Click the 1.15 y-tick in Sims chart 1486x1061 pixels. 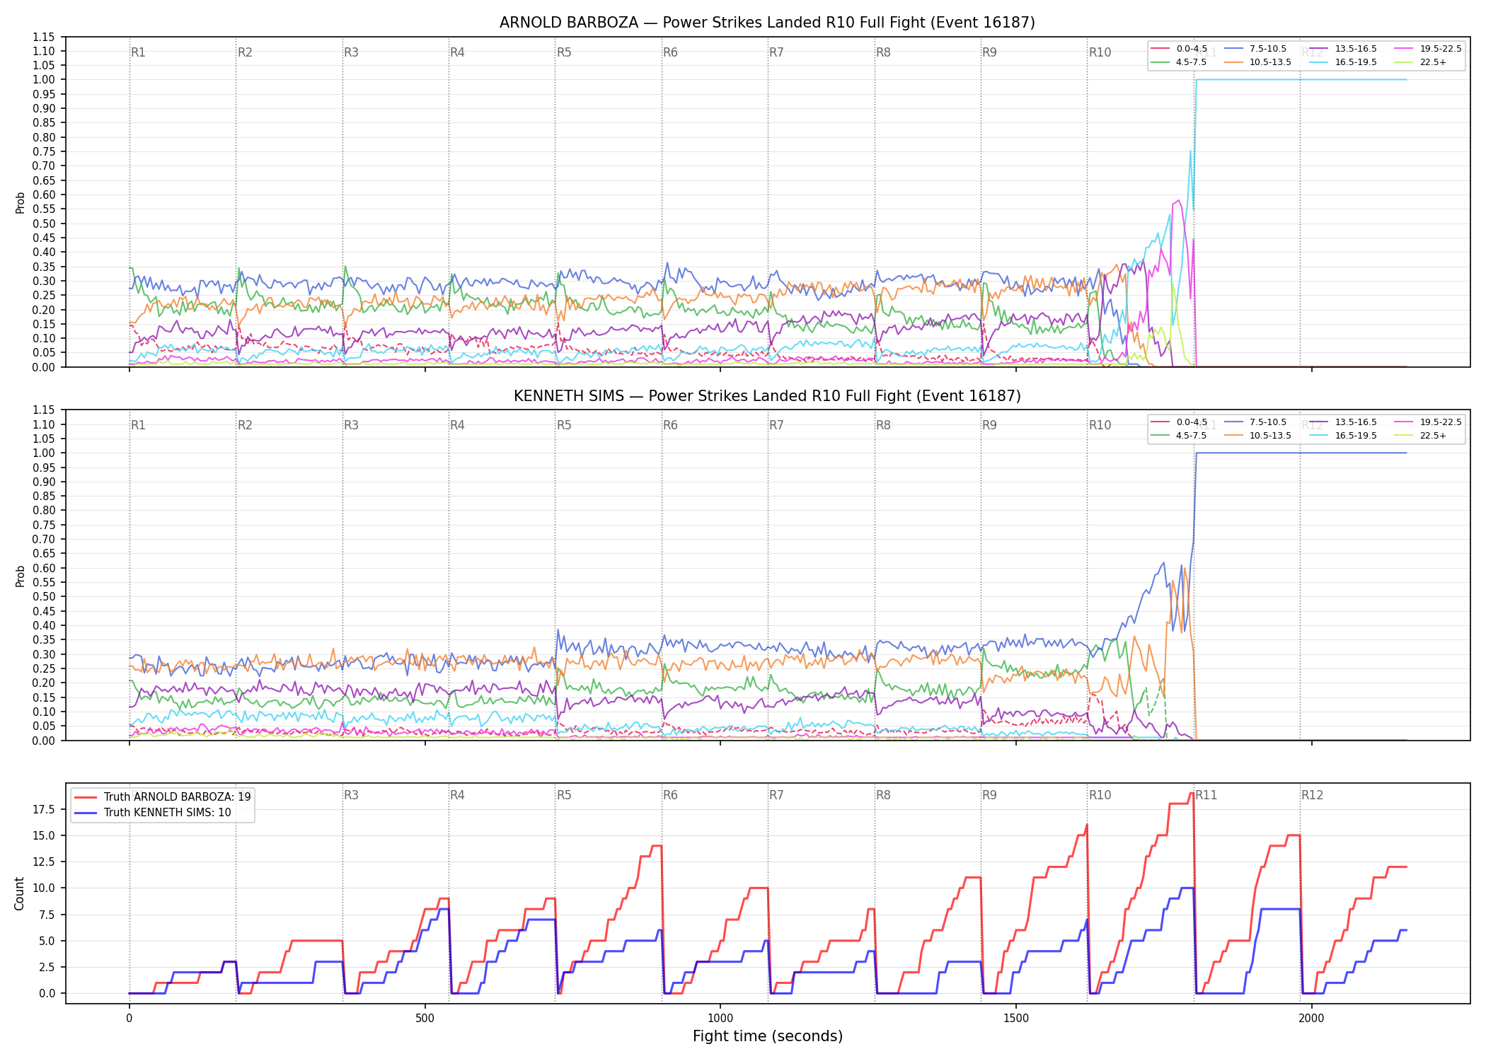point(44,410)
